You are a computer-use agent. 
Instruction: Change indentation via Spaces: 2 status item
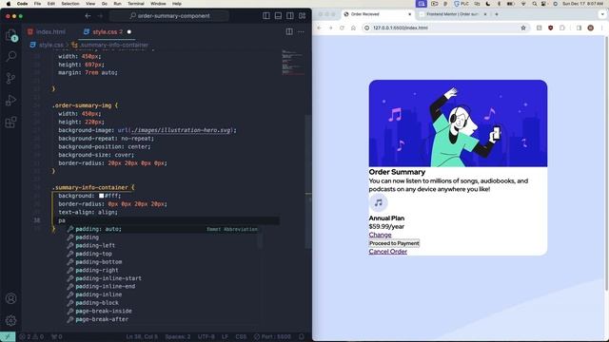[x=178, y=336]
